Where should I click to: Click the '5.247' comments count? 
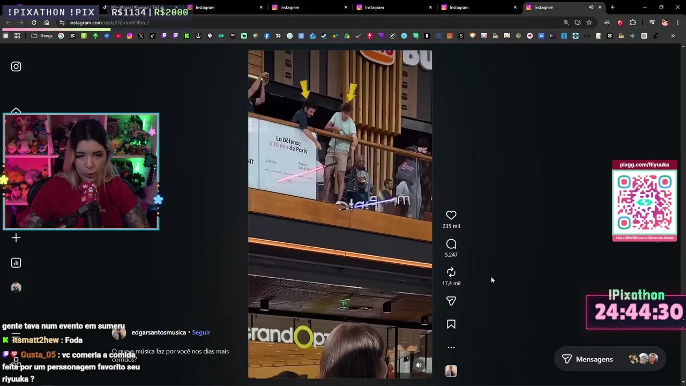point(451,255)
